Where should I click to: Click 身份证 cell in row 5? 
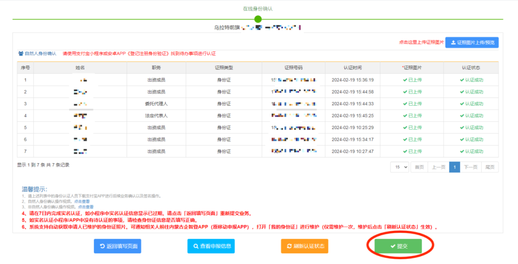coord(224,128)
